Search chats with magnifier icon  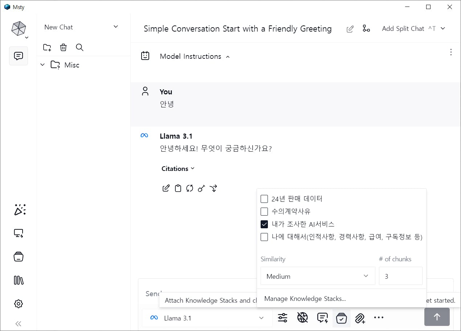[x=79, y=48]
